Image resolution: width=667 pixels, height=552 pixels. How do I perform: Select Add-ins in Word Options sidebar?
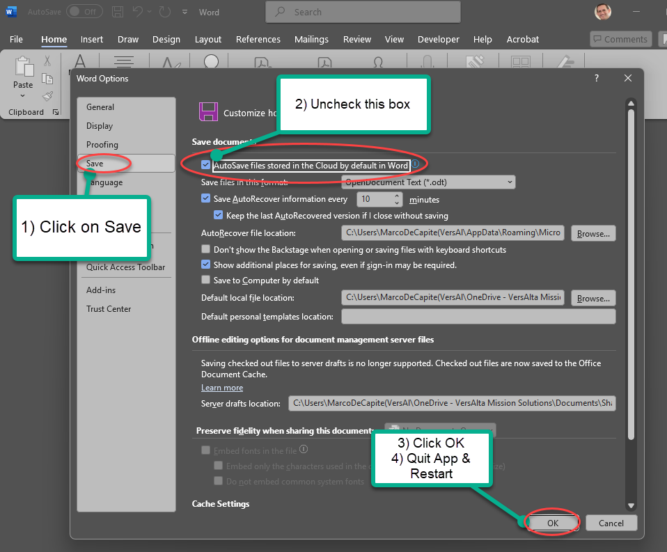(126, 290)
